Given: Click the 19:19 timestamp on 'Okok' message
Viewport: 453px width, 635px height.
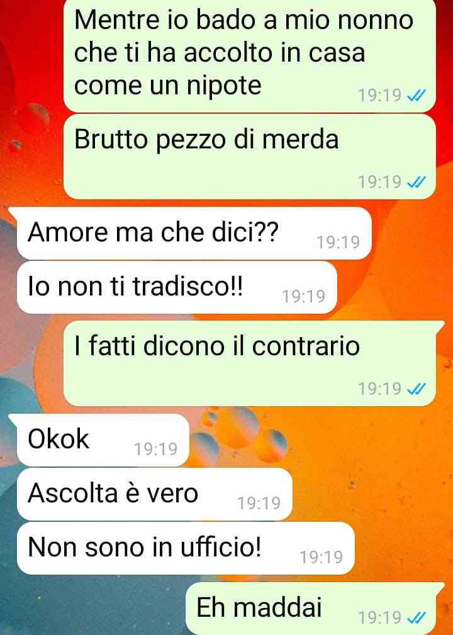Looking at the screenshot, I should click(156, 449).
